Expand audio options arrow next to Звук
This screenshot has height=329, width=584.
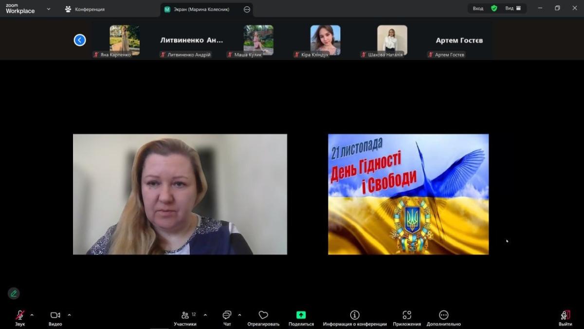point(32,315)
